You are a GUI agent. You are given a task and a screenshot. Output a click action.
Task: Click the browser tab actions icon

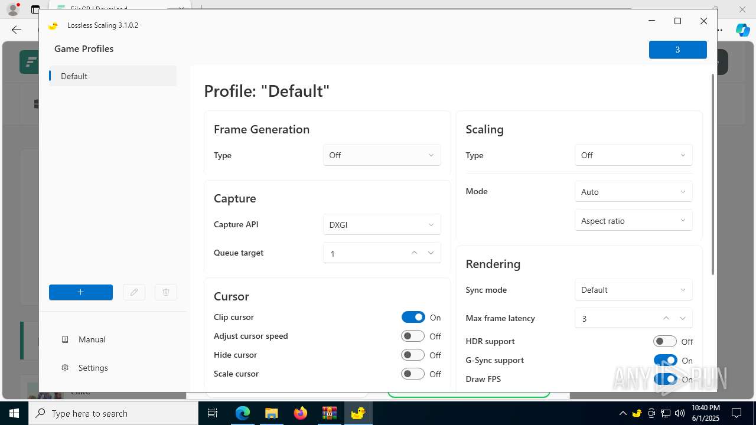tap(35, 9)
